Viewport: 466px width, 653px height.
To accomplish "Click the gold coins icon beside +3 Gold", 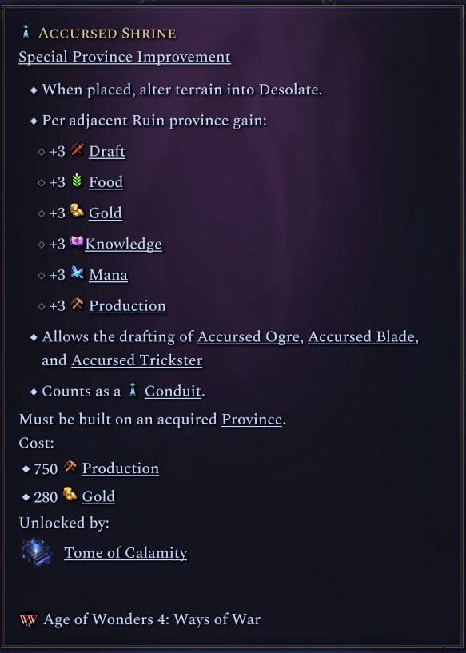I will pyautogui.click(x=77, y=211).
